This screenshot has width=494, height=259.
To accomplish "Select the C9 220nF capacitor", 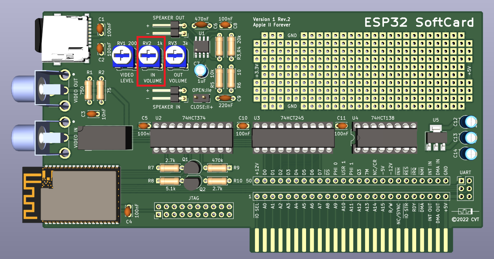I will coord(226,98).
